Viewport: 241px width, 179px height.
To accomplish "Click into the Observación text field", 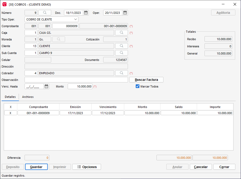I will pos(76,80).
